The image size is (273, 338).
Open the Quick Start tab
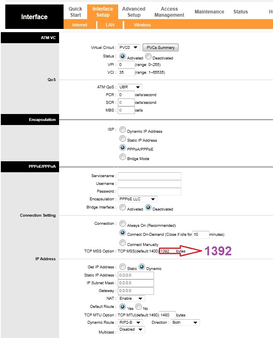point(75,12)
